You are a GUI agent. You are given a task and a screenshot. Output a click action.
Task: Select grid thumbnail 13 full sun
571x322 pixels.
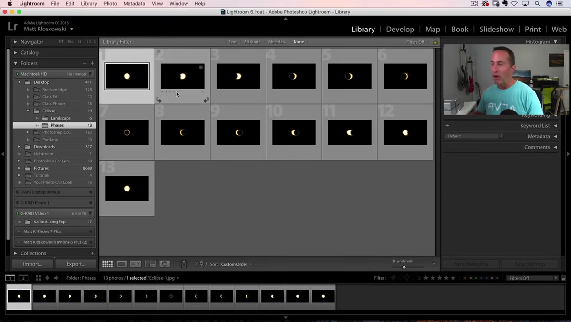tap(127, 189)
